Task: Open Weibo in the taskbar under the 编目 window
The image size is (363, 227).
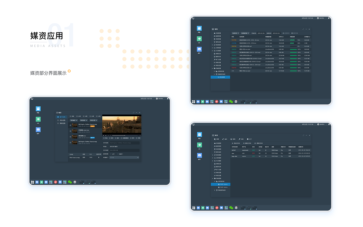Action: (x=56, y=182)
